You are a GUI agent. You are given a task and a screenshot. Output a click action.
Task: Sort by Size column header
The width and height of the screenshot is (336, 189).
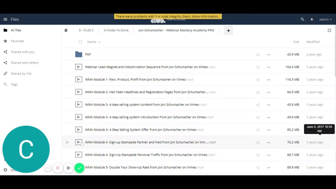click(x=296, y=42)
